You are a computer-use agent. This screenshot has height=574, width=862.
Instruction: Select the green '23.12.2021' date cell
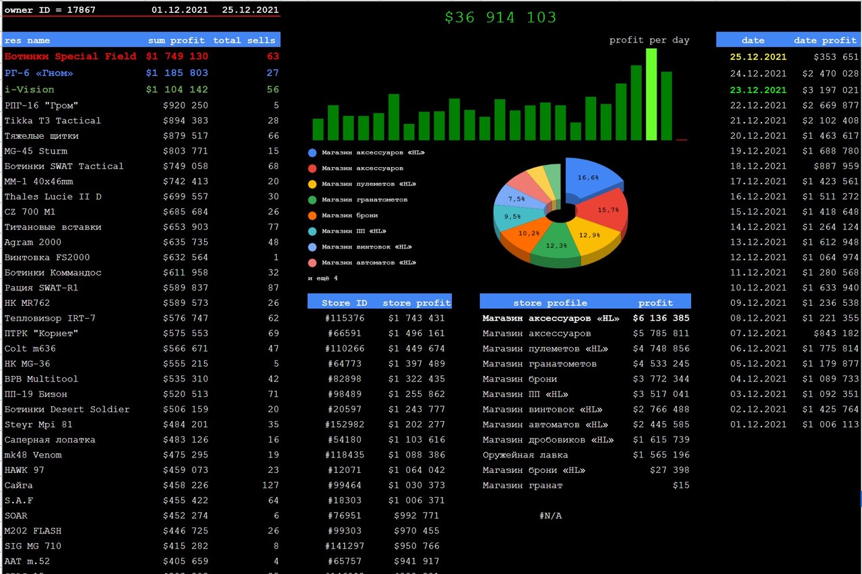pyautogui.click(x=758, y=90)
